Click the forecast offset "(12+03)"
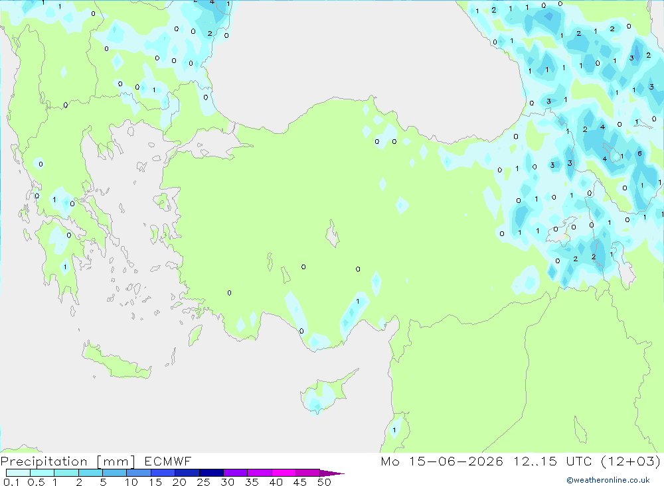 click(x=631, y=461)
